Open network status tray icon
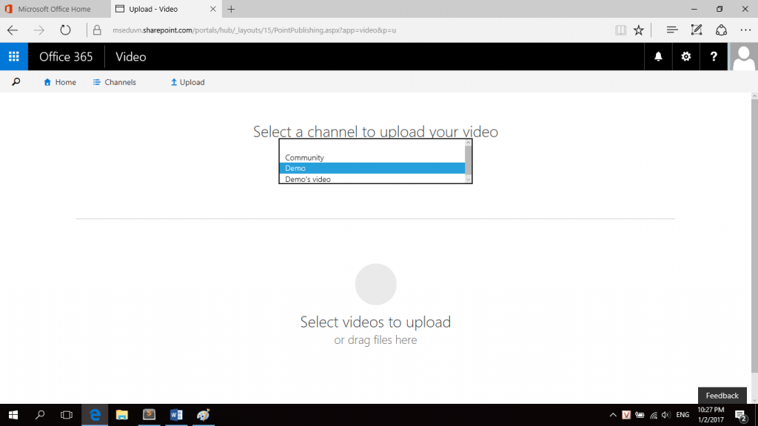The height and width of the screenshot is (426, 758). click(x=654, y=415)
